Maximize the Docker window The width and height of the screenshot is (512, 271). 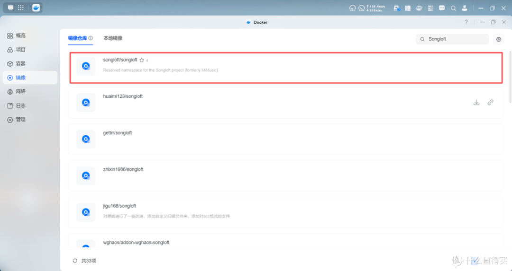(493, 22)
